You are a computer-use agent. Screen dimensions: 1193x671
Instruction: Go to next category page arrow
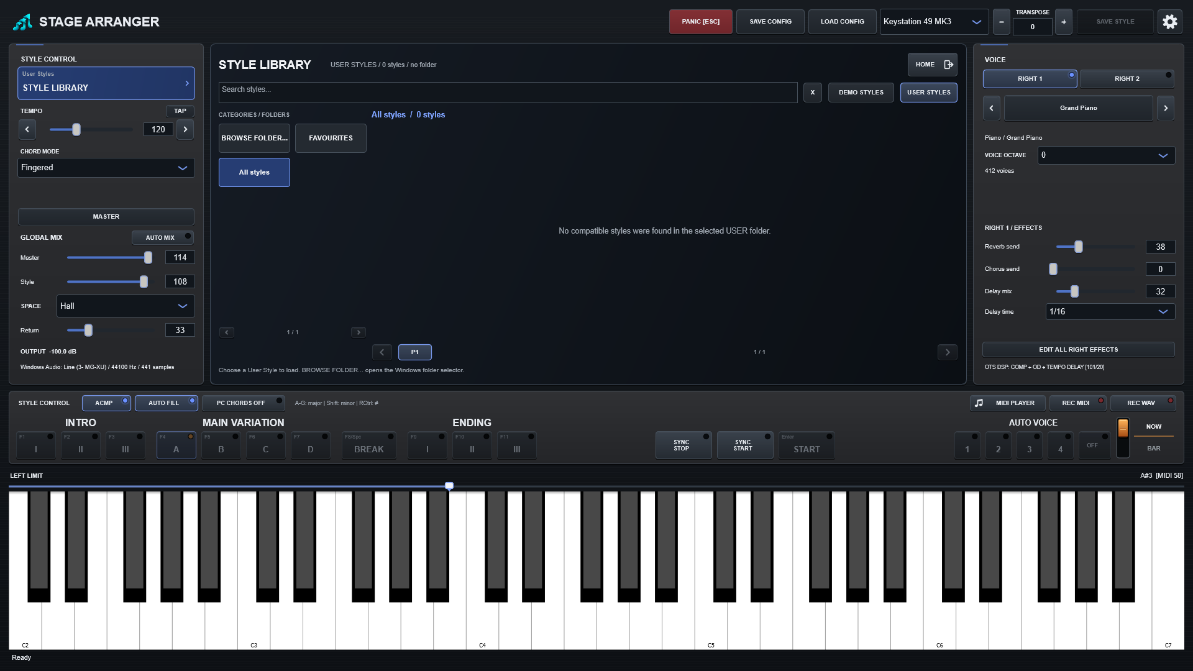click(x=359, y=332)
